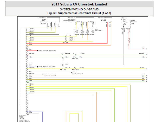
Task: Click the "2013 Subaru XV Crosstrek Limited" title
Action: 79,4
